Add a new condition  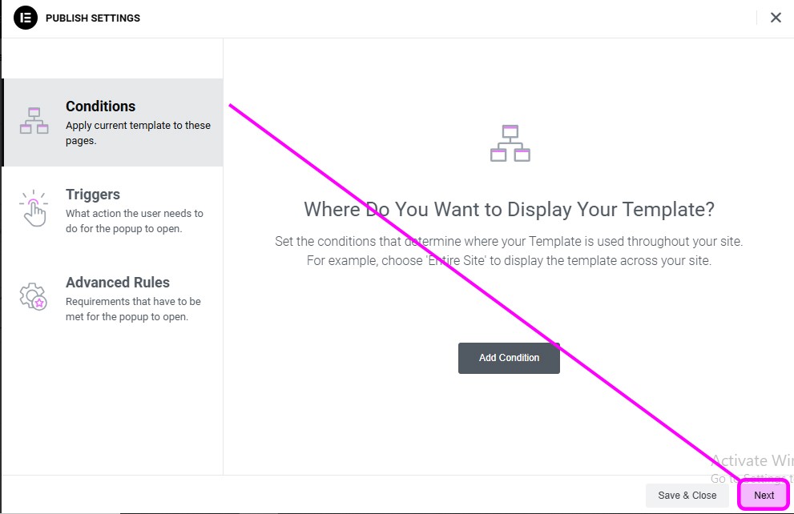pos(509,358)
